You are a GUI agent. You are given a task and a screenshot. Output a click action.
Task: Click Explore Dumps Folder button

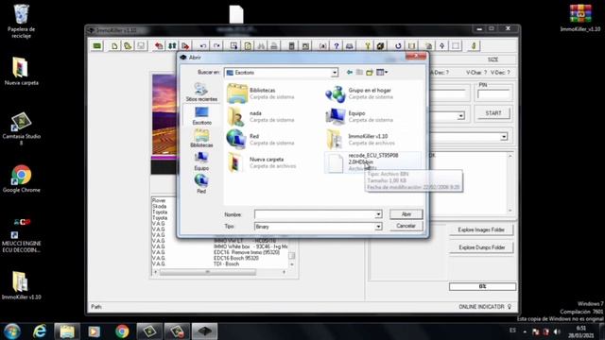pyautogui.click(x=481, y=247)
